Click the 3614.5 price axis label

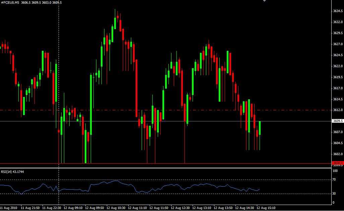[338, 99]
